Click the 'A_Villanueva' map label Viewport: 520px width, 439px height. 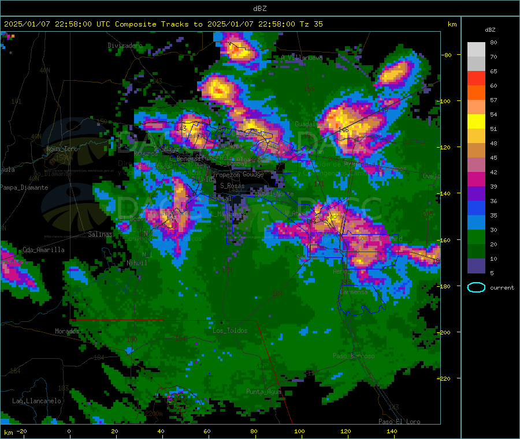(302, 58)
